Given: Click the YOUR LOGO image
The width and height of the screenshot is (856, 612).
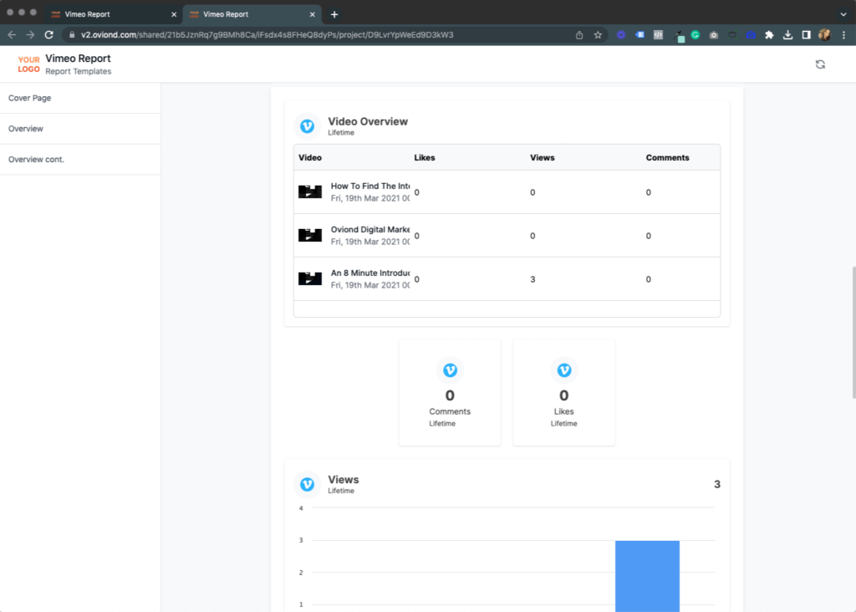Looking at the screenshot, I should tap(28, 64).
